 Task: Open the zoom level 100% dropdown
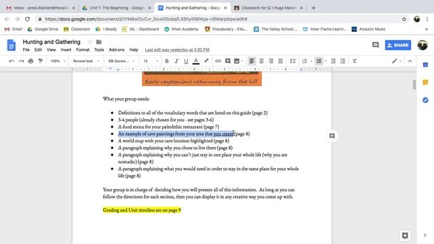click(x=58, y=61)
